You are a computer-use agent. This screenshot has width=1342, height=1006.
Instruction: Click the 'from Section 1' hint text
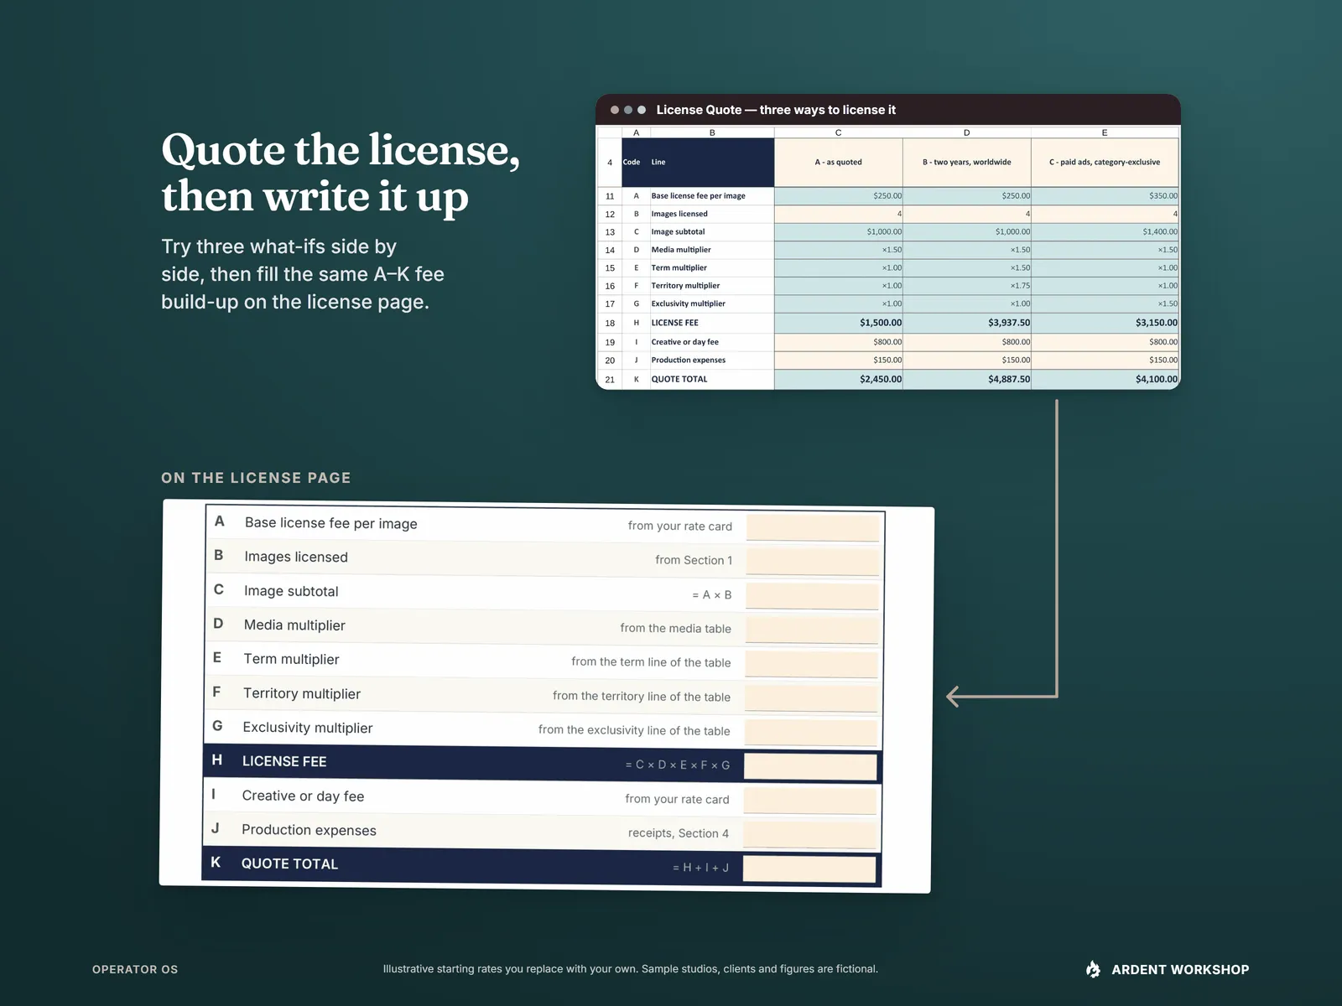(x=694, y=560)
